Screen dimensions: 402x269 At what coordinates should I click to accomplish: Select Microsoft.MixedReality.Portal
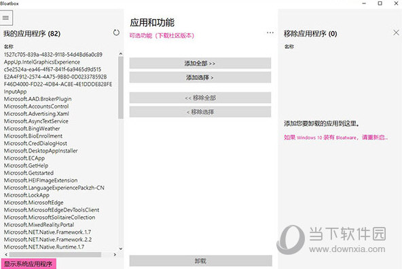(x=39, y=225)
